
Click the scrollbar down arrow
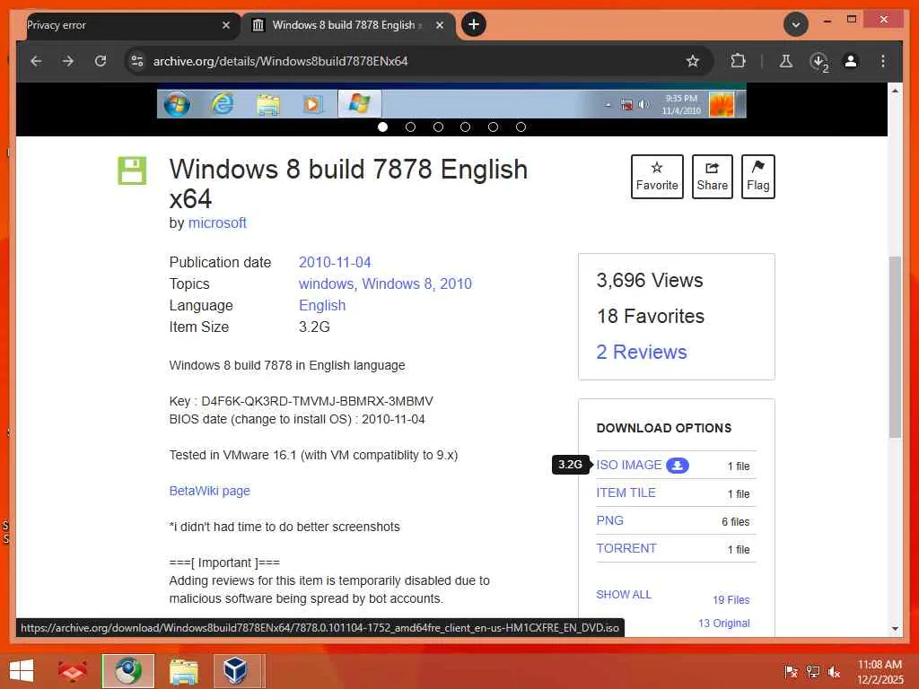click(895, 629)
